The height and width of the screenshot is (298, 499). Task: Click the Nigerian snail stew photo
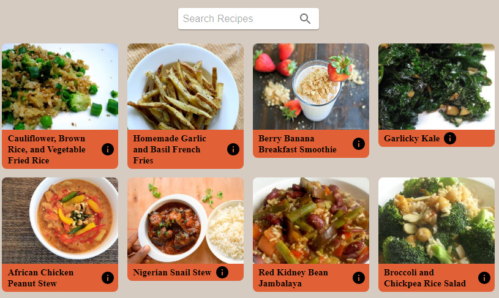click(186, 220)
